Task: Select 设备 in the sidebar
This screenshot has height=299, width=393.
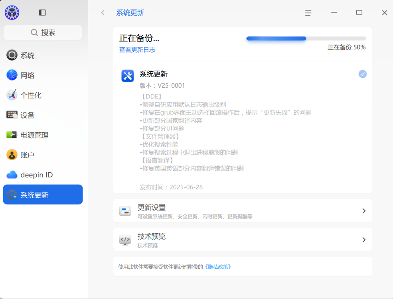Action: 43,115
